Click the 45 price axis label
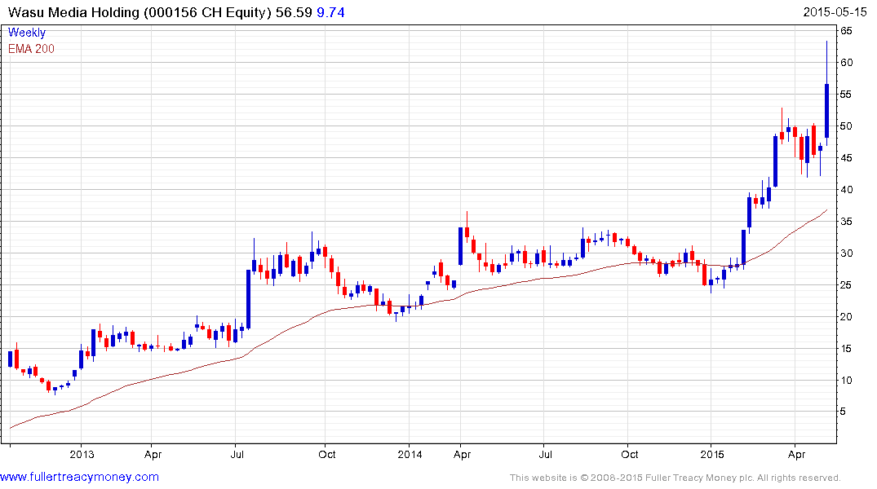 846,158
